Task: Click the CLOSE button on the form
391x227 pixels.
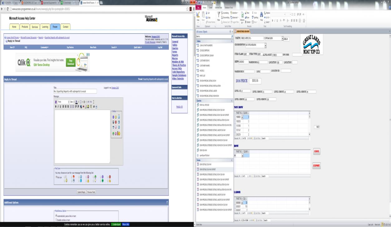Action: click(317, 151)
